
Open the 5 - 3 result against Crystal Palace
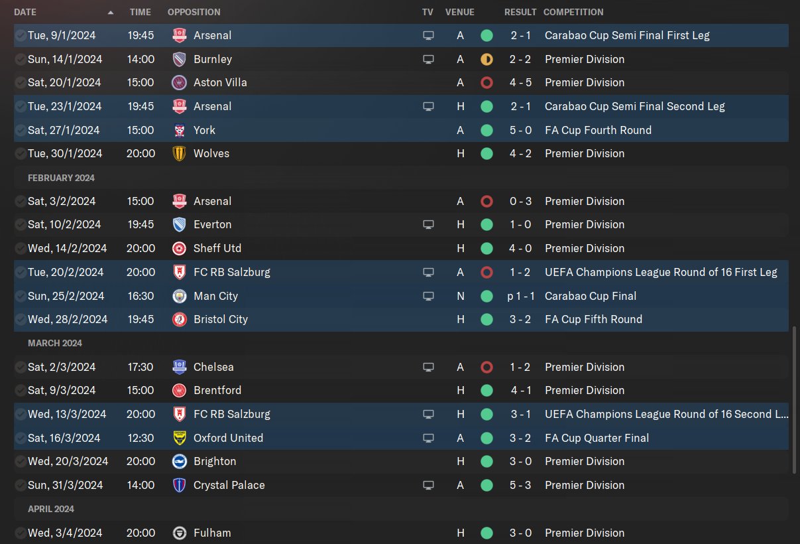[521, 485]
